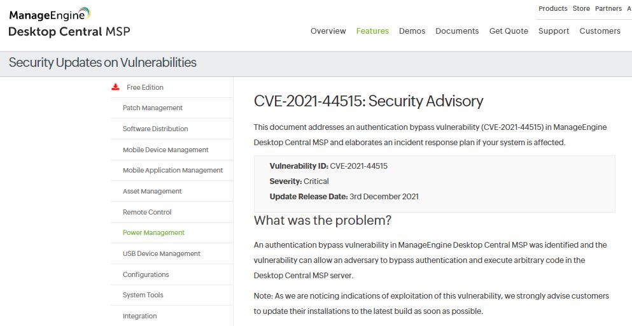Click the Note paragraph about exploitation
This screenshot has width=632, height=326.
pos(432,304)
